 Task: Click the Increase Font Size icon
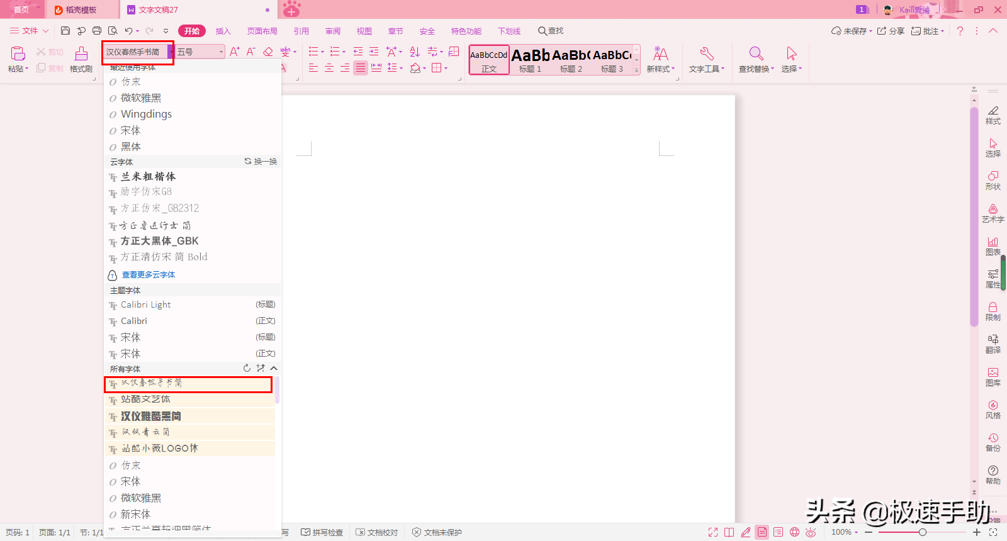[x=235, y=52]
